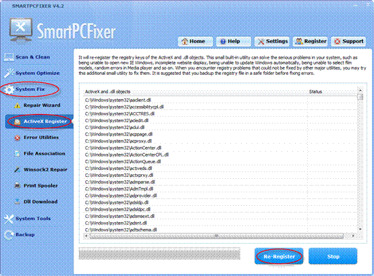The width and height of the screenshot is (374, 276).
Task: Open the System Optimize section
Action: pyautogui.click(x=37, y=73)
